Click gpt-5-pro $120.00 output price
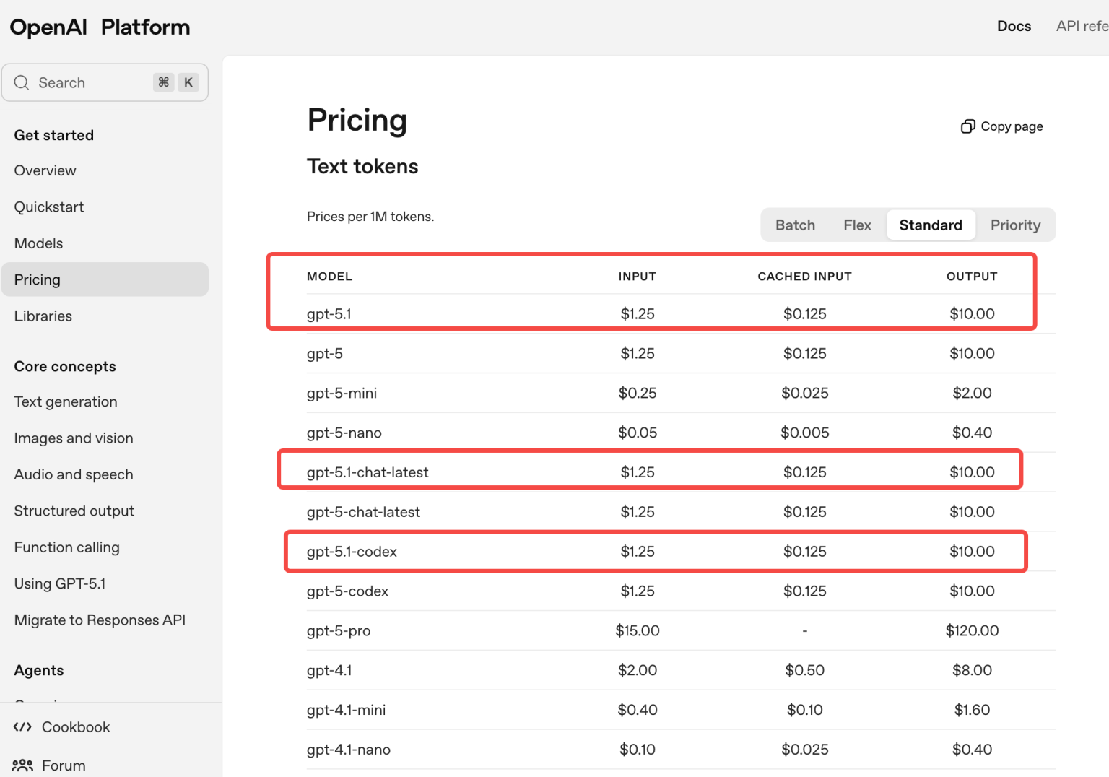 (972, 630)
